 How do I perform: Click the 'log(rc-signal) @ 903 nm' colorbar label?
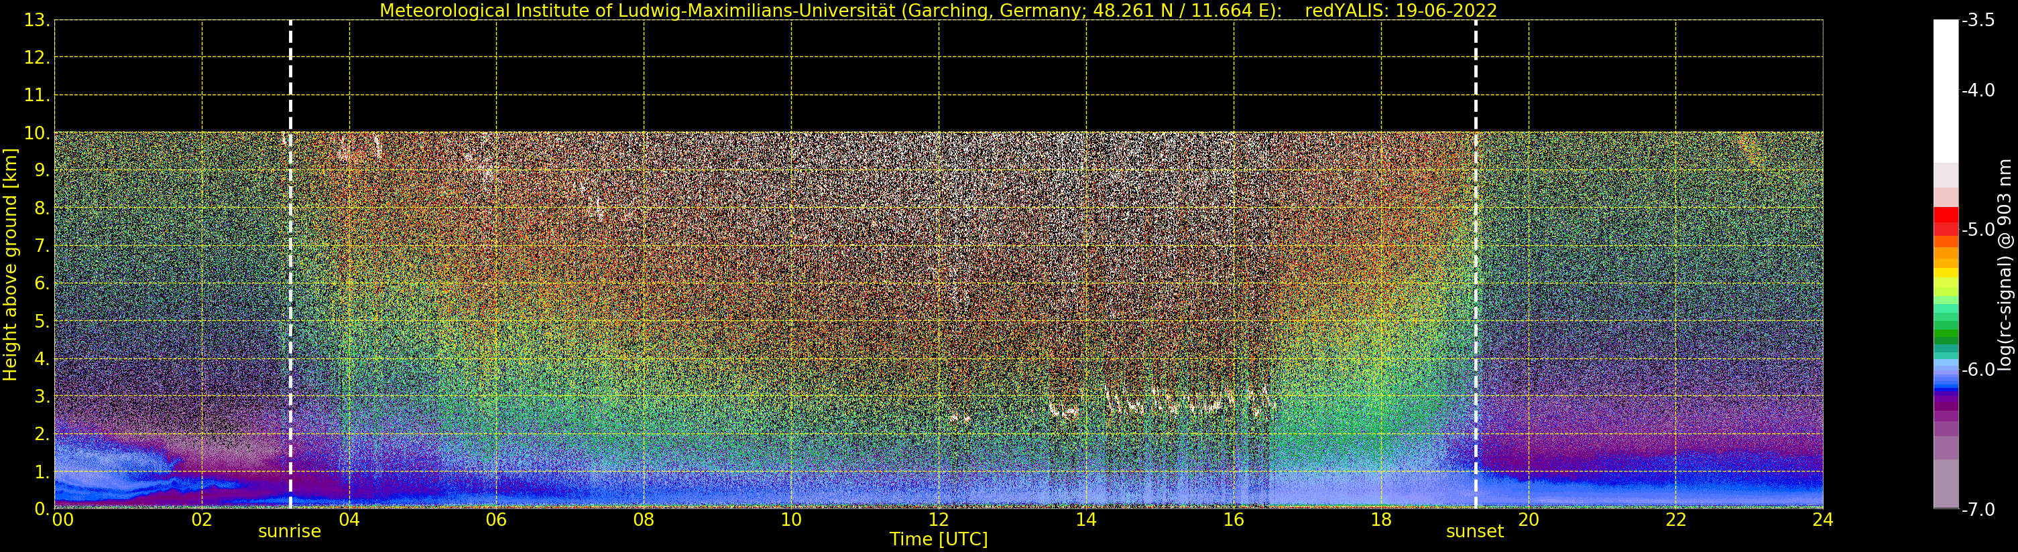[2005, 265]
